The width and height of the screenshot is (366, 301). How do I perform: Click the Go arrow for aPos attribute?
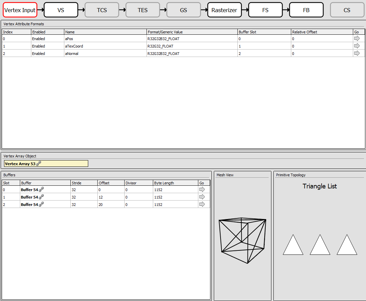(x=357, y=38)
